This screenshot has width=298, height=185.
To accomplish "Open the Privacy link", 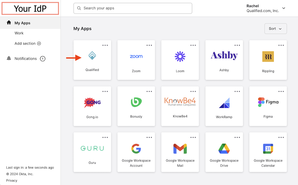I will pos(12,180).
